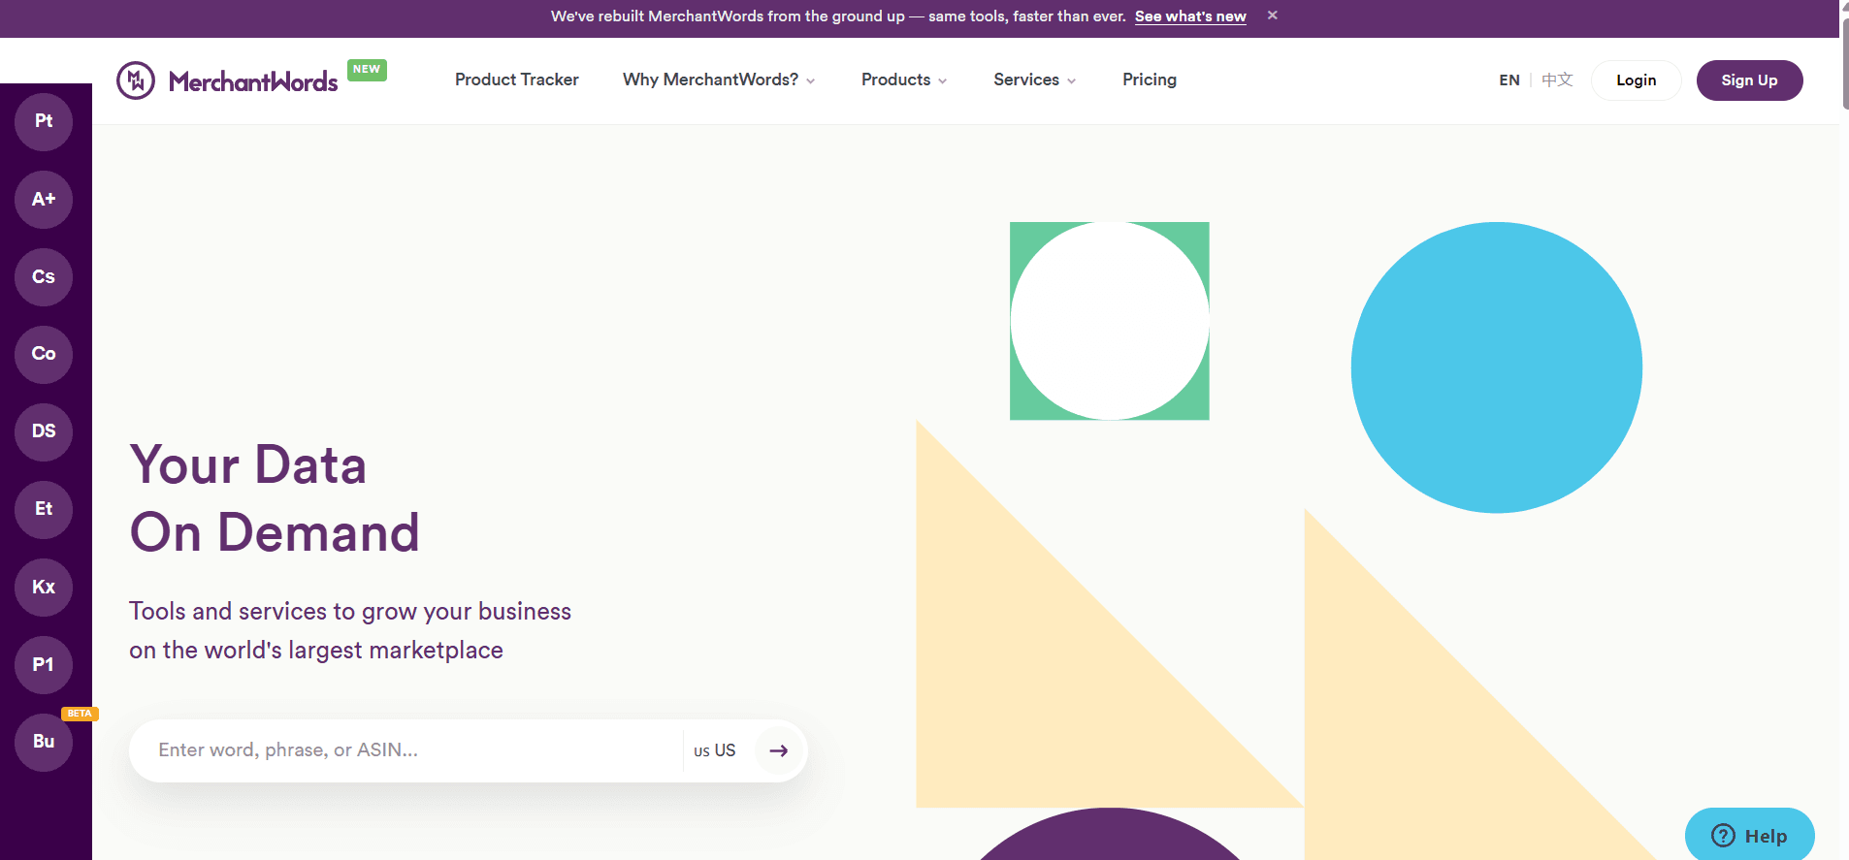Follow the See what's new link
1849x860 pixels.
click(x=1190, y=16)
